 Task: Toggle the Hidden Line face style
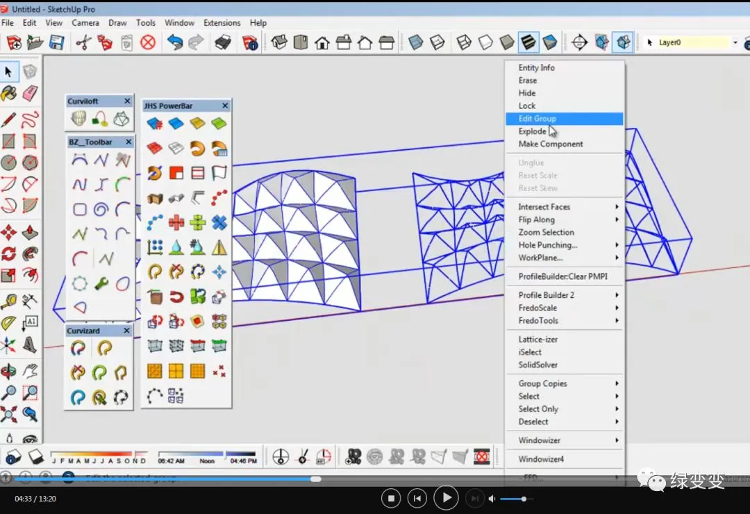coord(485,42)
